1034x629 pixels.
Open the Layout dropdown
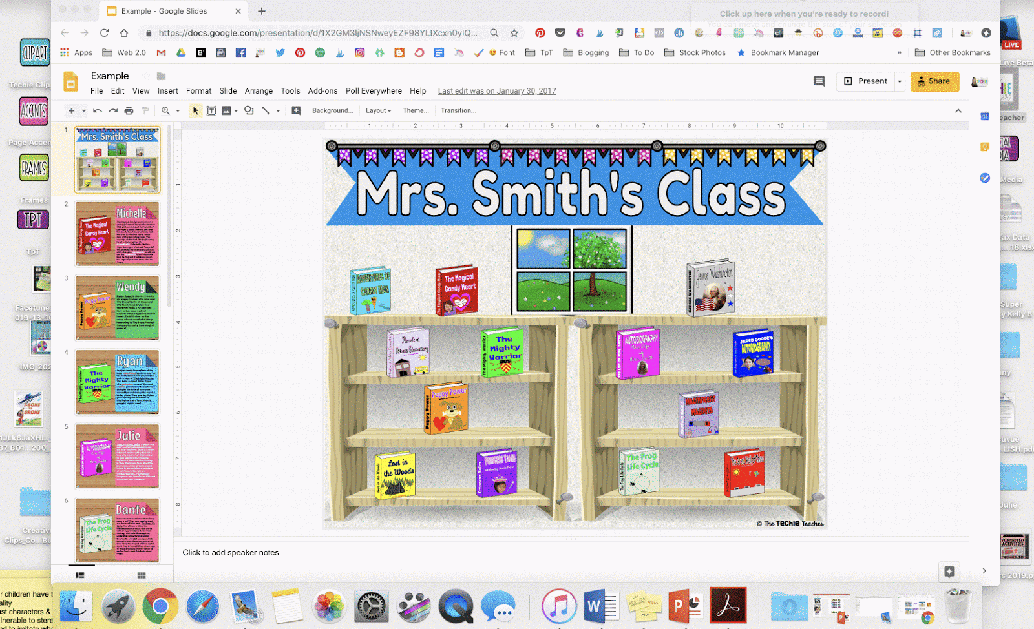pyautogui.click(x=378, y=111)
